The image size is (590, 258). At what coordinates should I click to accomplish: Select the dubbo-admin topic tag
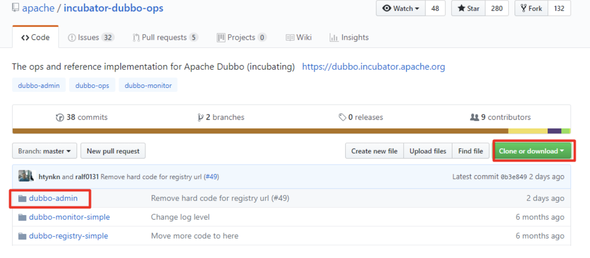(39, 85)
